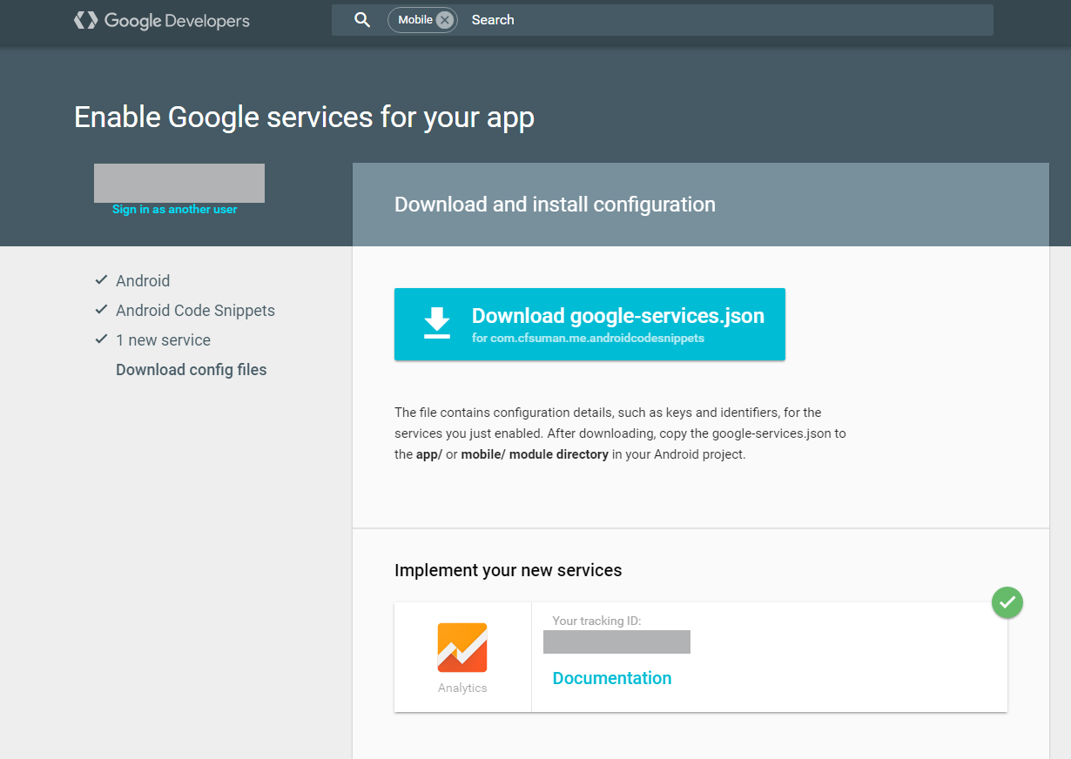Click the 'Analytics' caption under icon
Image resolution: width=1071 pixels, height=759 pixels.
[462, 688]
